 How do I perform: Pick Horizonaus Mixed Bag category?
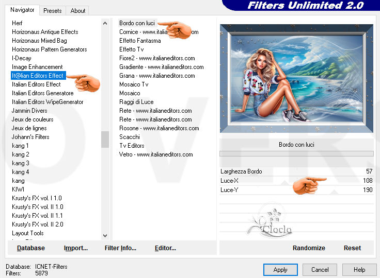[39, 41]
